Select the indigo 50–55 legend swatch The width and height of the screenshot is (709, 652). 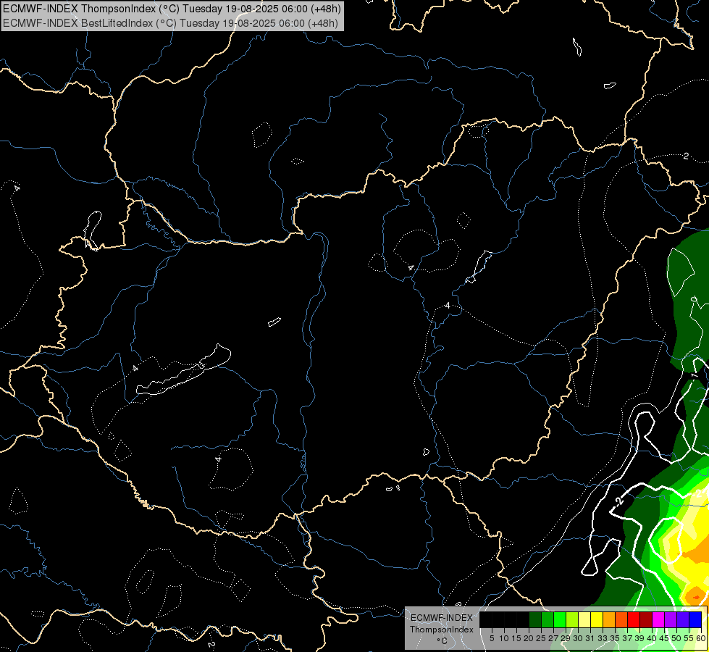pos(683,619)
